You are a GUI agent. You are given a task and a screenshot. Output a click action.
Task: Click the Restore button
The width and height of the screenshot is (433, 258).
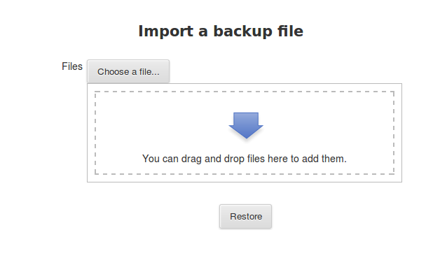(x=245, y=216)
